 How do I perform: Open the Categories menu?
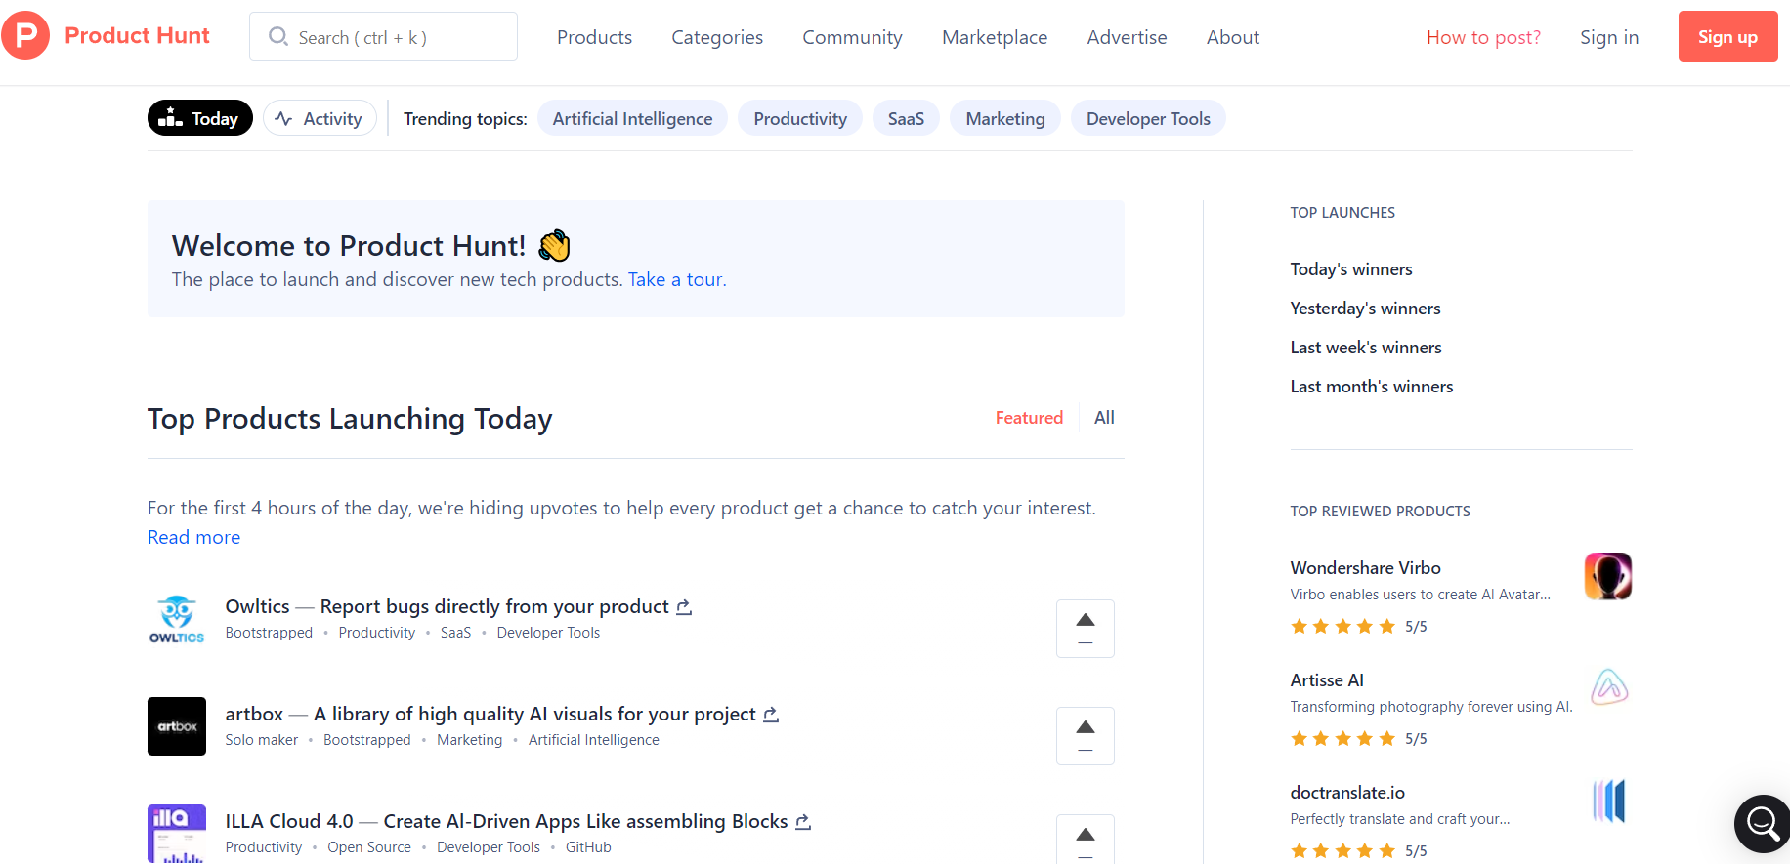[717, 37]
